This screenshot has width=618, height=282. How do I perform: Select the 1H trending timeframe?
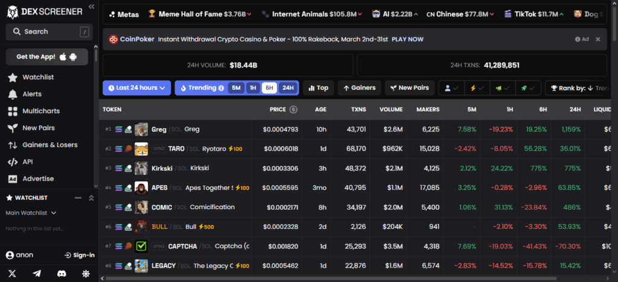click(x=253, y=88)
